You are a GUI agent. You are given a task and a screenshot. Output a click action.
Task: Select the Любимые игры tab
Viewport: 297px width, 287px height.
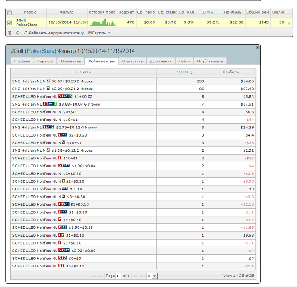(x=101, y=61)
